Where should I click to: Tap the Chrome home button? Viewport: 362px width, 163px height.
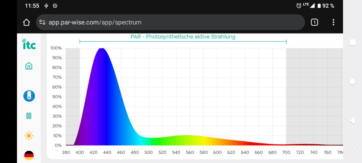point(26,22)
